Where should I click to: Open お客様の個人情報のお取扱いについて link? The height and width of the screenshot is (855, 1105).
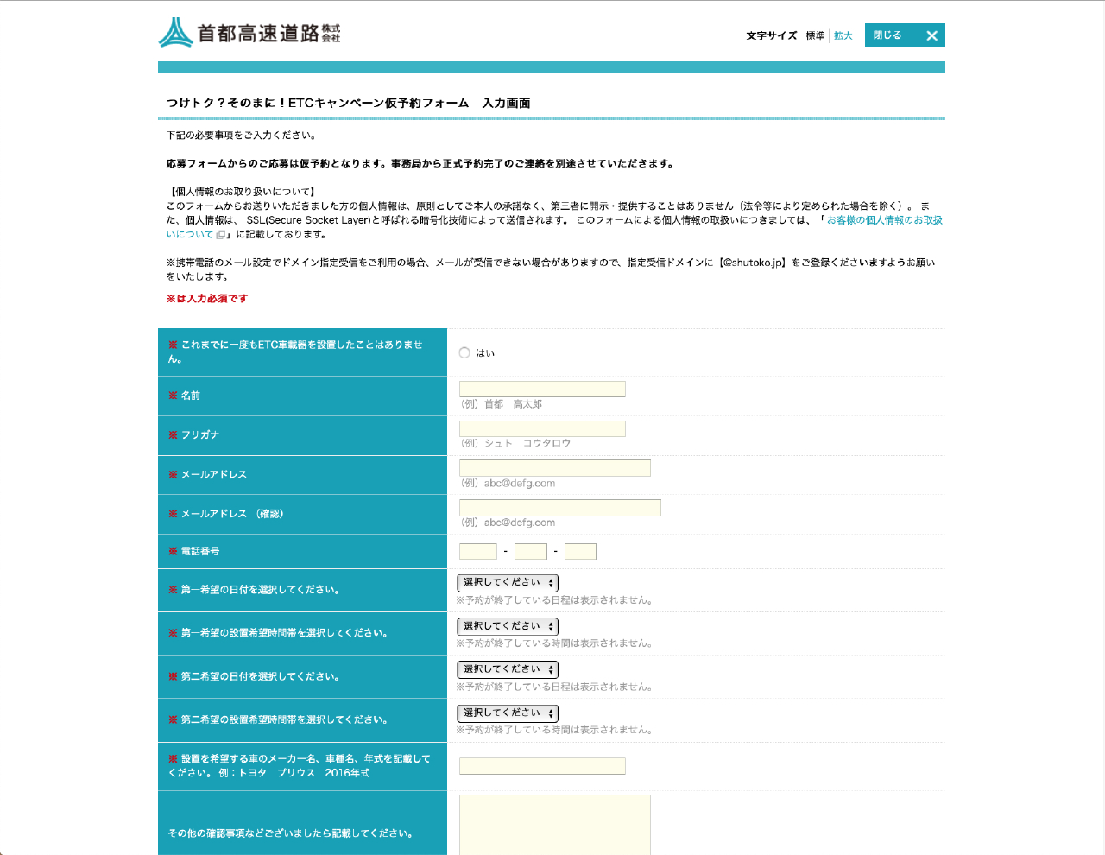[884, 220]
